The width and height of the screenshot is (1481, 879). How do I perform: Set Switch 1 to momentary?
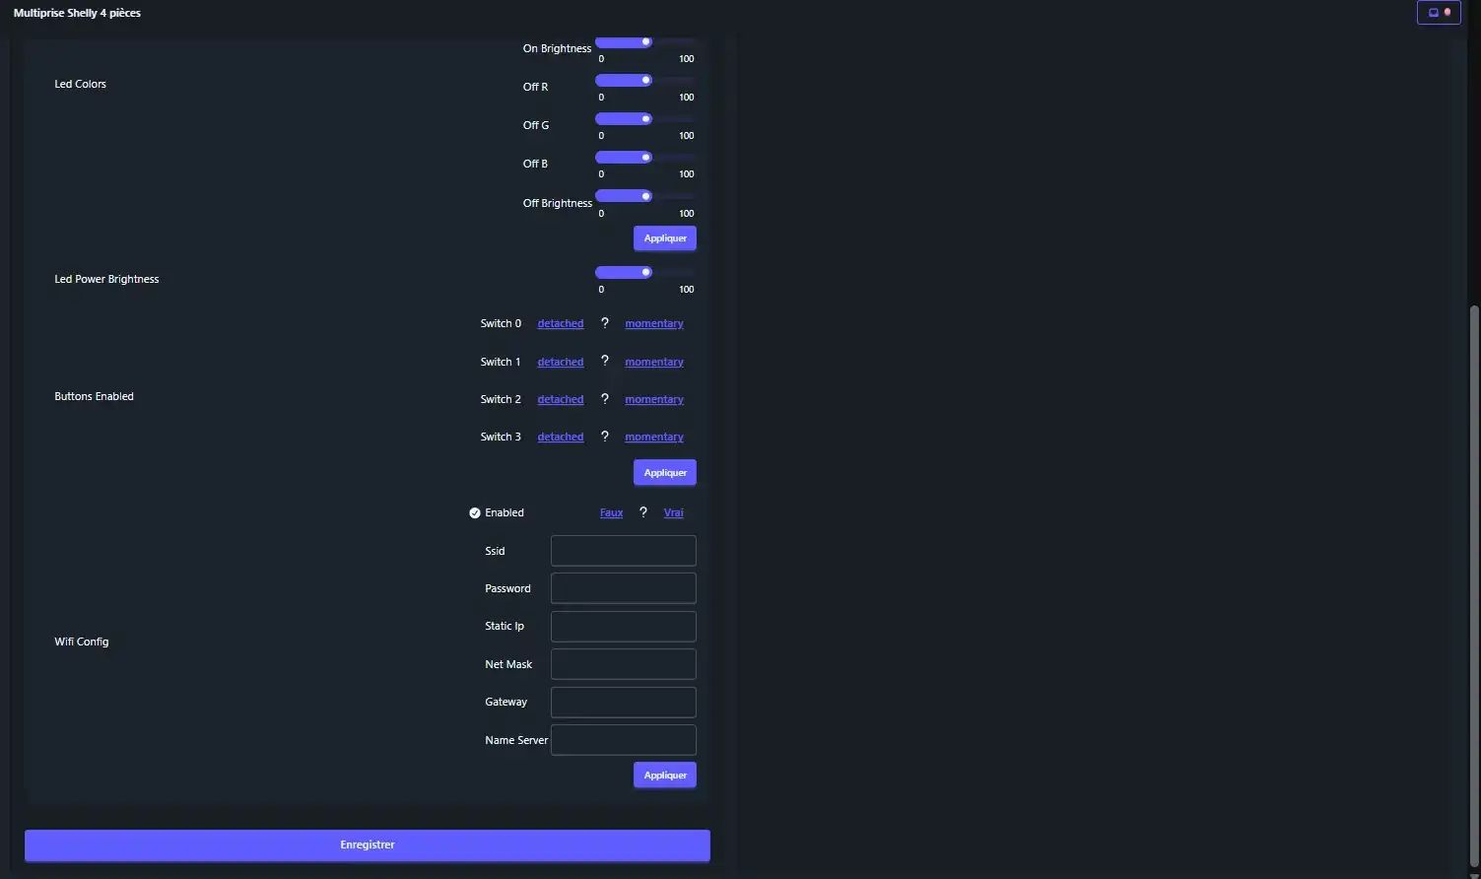653,363
